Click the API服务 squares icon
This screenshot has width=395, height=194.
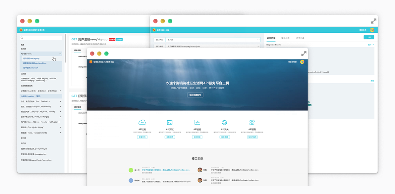pos(252,122)
